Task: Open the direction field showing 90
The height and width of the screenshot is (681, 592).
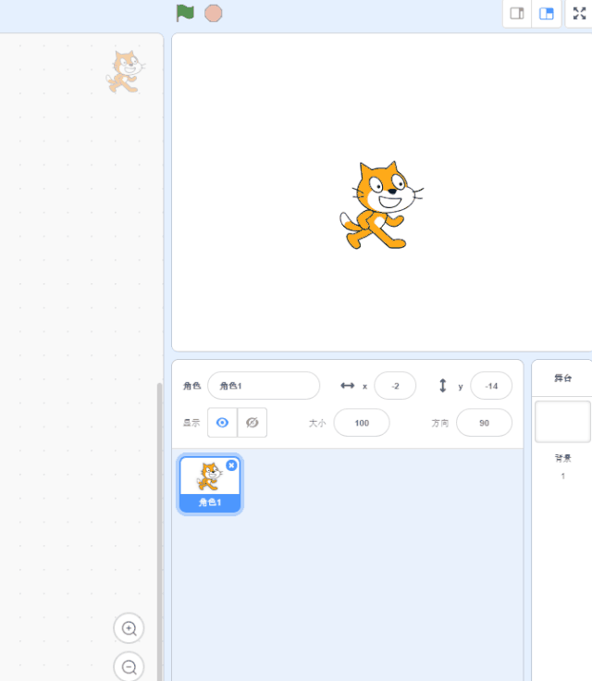Action: click(x=484, y=423)
